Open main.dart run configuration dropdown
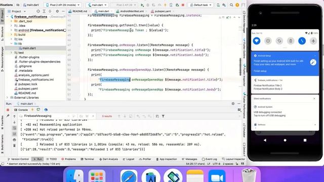The height and width of the screenshot is (182, 324). (97, 5)
